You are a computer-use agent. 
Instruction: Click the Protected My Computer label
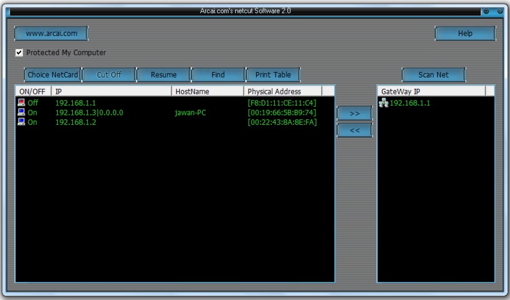click(x=66, y=53)
